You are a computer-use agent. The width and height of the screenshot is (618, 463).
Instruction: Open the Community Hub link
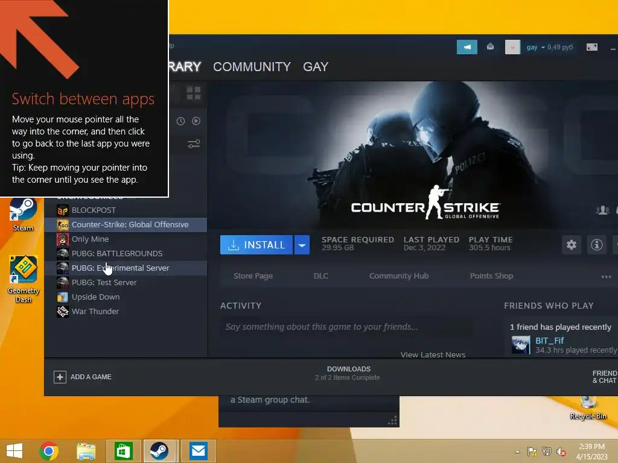click(x=399, y=276)
